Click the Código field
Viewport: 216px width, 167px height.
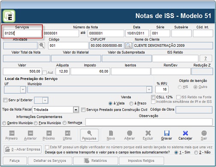(x=68, y=46)
